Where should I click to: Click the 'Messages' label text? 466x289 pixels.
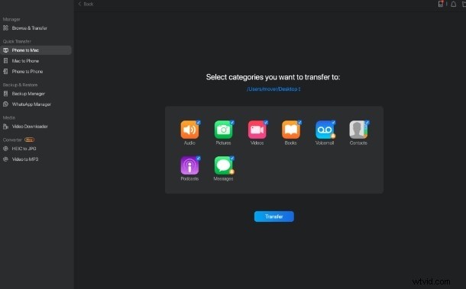223,179
